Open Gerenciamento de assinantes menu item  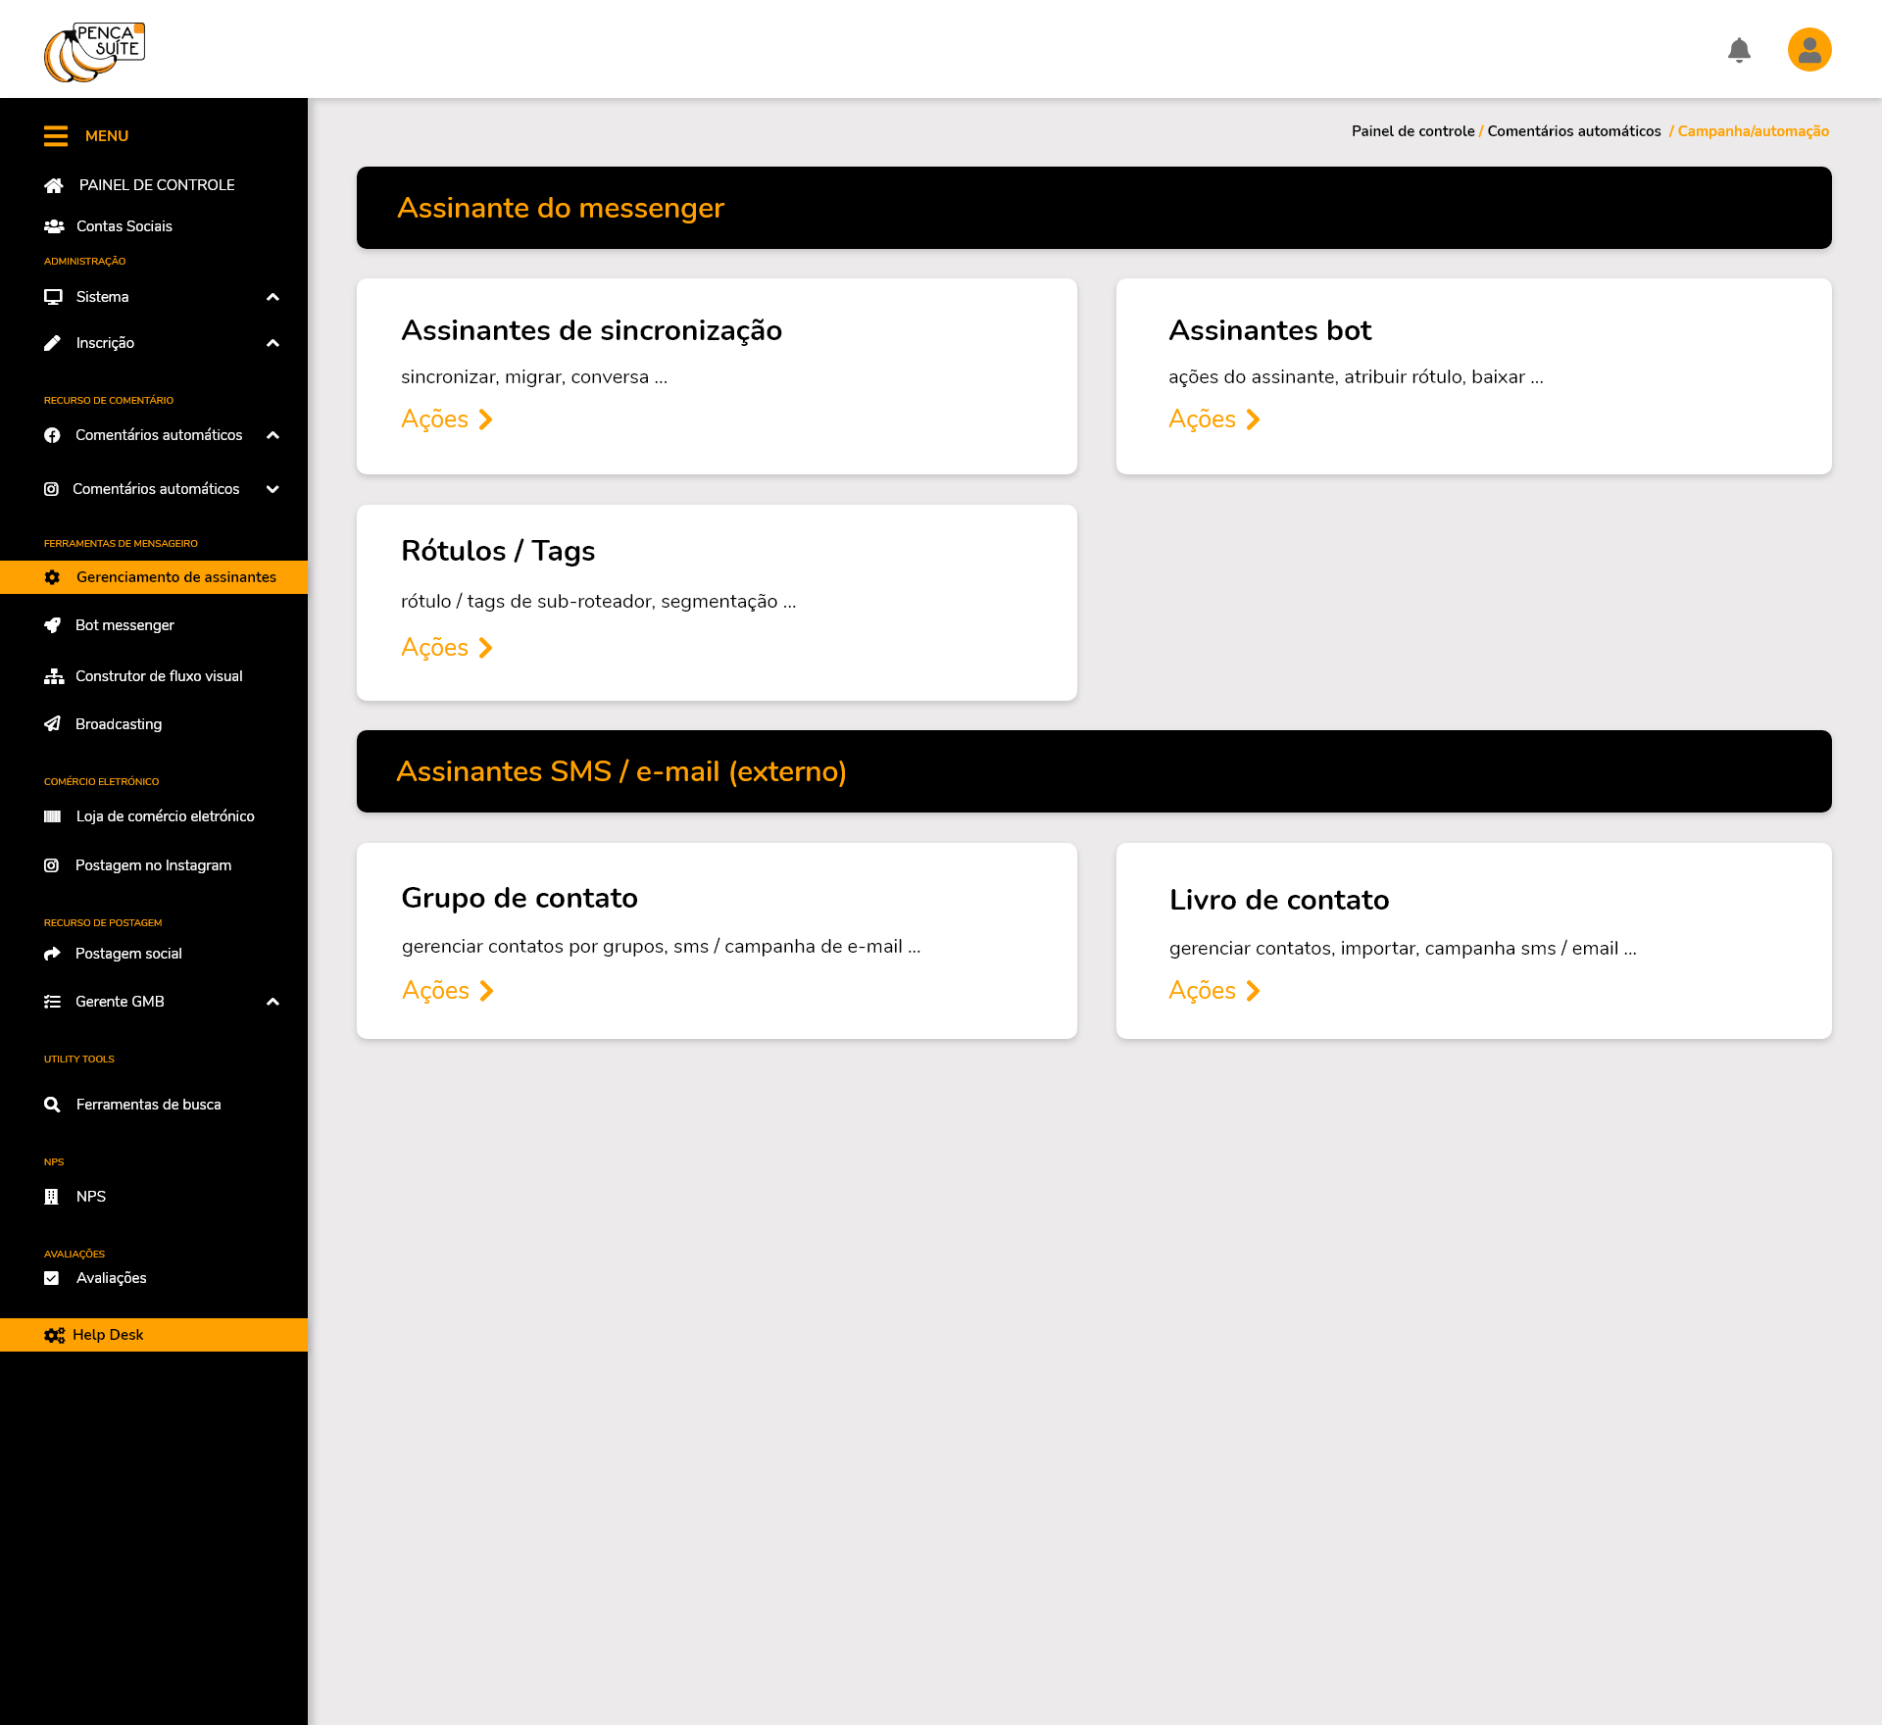coord(176,577)
